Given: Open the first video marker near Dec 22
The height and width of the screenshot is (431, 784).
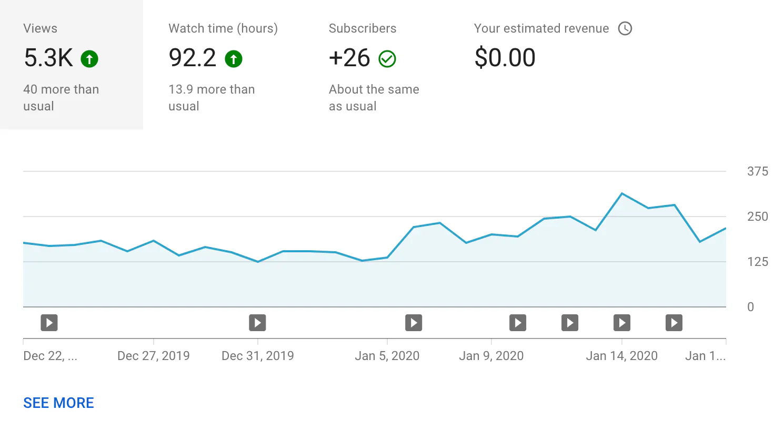Looking at the screenshot, I should pyautogui.click(x=49, y=322).
